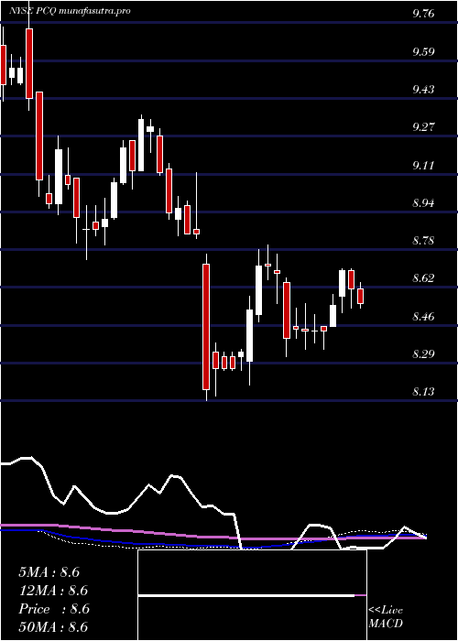This screenshot has width=458, height=641.
Task: Click the 9.43 price axis label
Action: [423, 90]
